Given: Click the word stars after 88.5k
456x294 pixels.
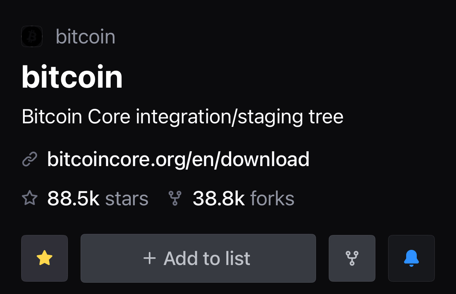Looking at the screenshot, I should coord(127,199).
